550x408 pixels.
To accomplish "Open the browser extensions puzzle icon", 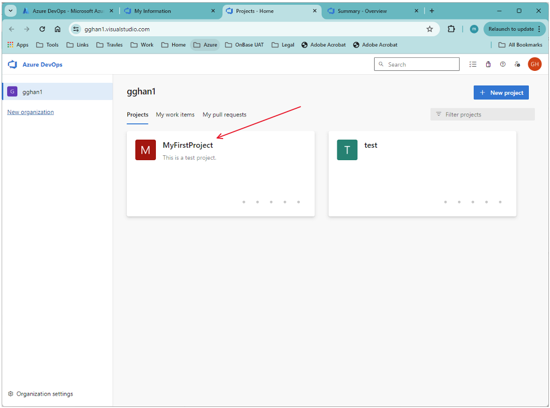I will point(451,29).
